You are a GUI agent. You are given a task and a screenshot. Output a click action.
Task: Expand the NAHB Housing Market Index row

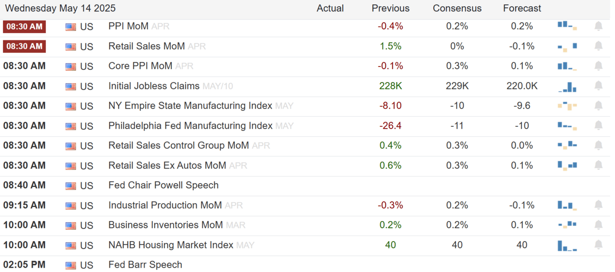click(171, 245)
